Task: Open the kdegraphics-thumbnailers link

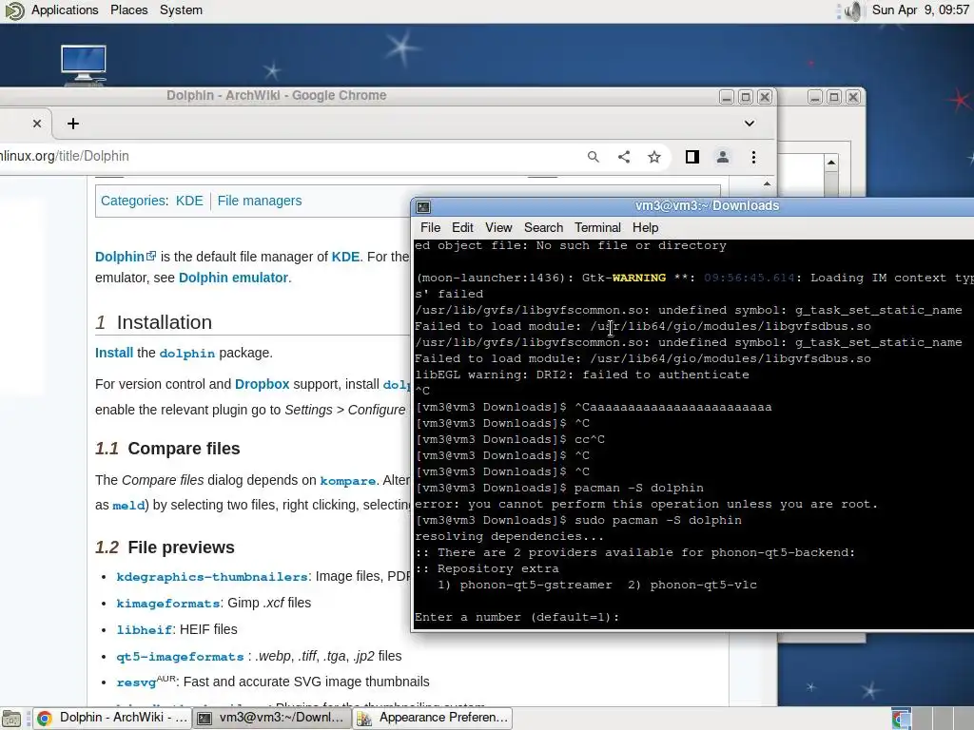Action: pos(212,577)
